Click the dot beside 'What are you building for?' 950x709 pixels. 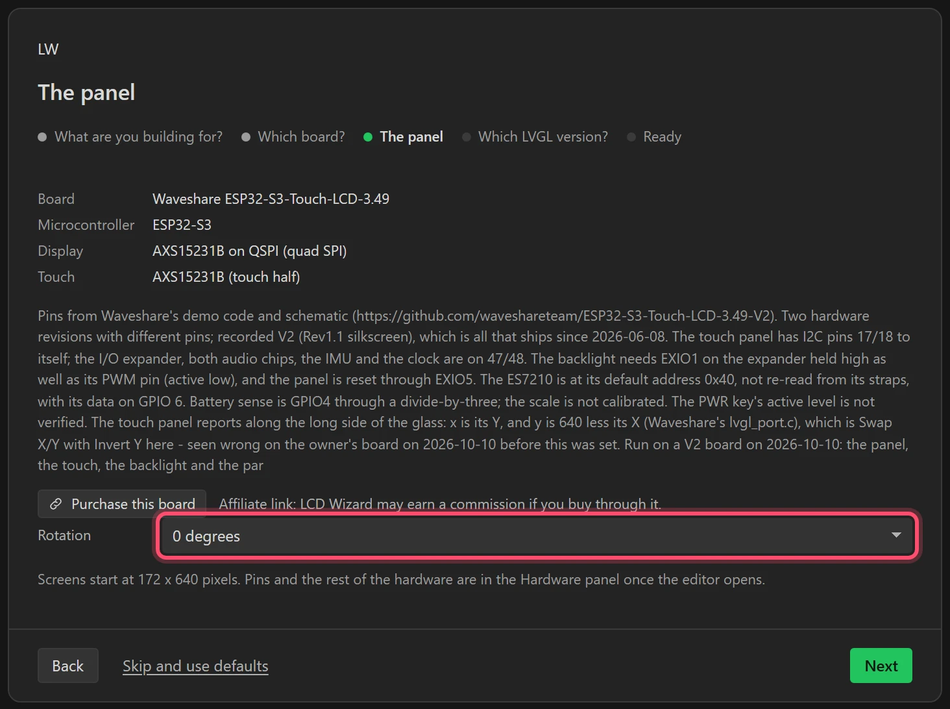tap(42, 137)
